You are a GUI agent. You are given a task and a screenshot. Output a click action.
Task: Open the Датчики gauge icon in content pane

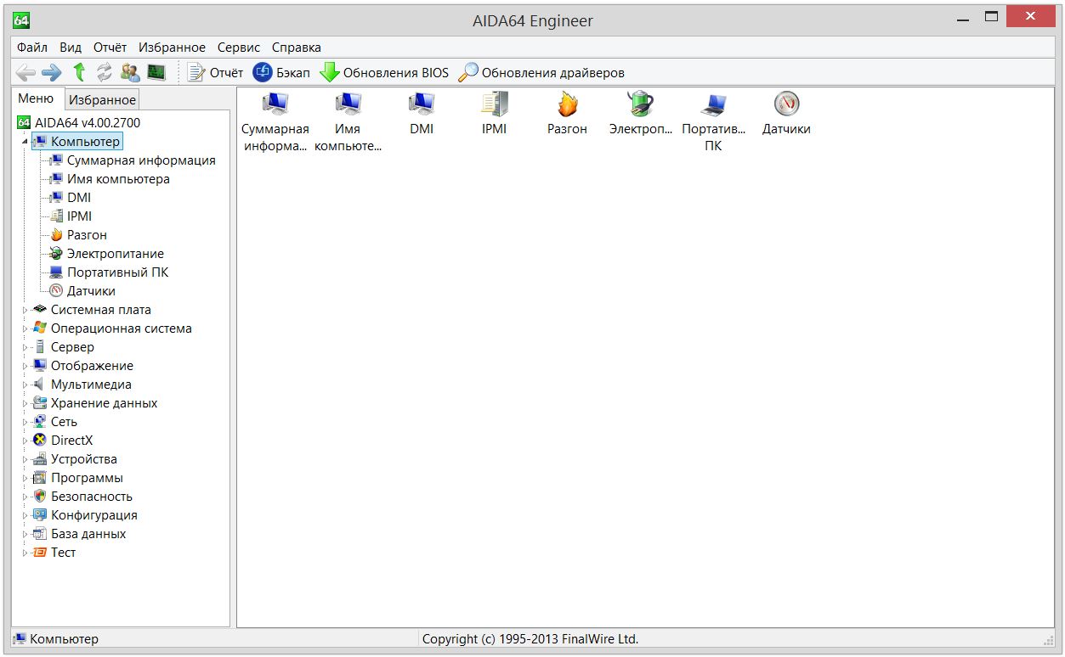786,114
